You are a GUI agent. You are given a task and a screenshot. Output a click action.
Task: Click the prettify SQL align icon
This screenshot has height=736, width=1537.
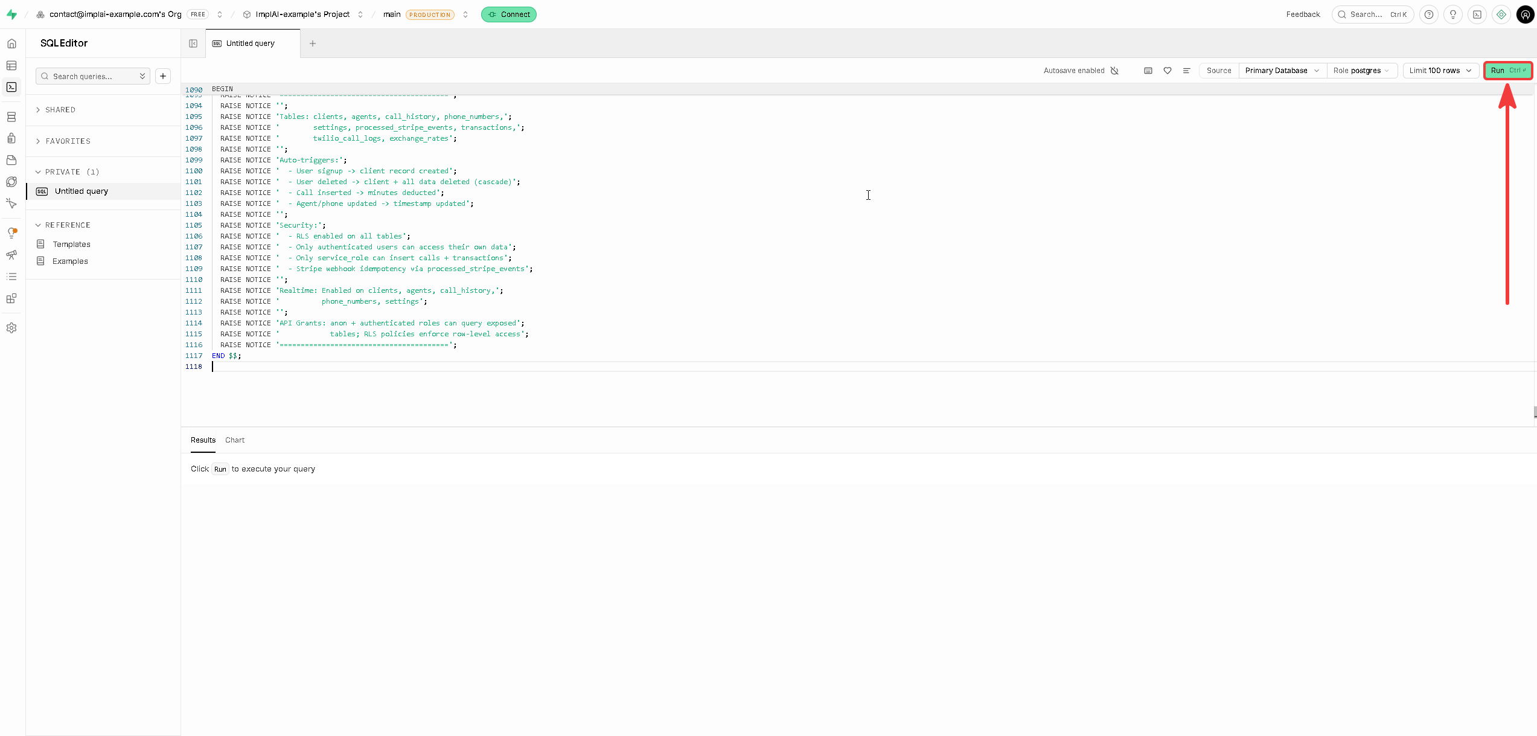pos(1186,71)
